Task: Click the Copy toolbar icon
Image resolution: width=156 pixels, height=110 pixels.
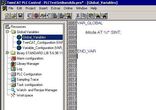Action: 84,16
